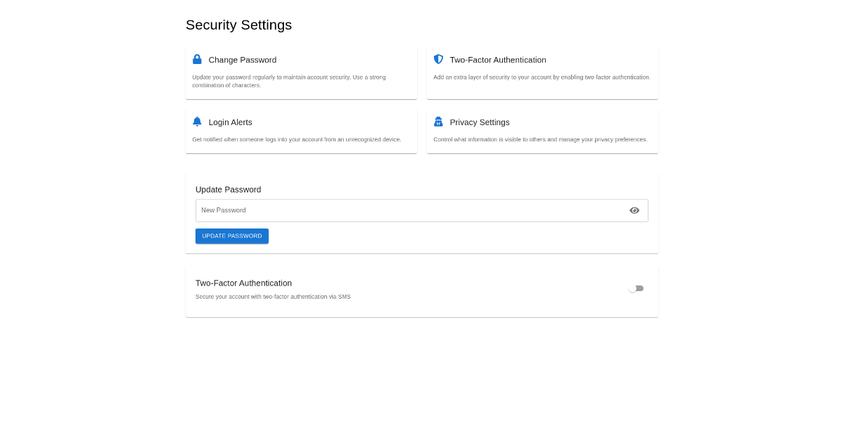Open the Privacy Settings card title
The width and height of the screenshot is (844, 443).
pyautogui.click(x=480, y=122)
